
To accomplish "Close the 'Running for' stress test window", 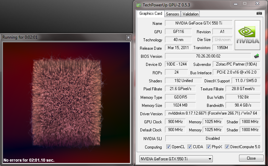I will coord(128,37).
